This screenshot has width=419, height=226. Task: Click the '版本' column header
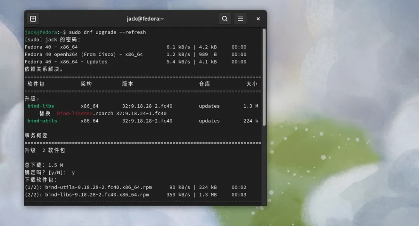click(x=128, y=84)
